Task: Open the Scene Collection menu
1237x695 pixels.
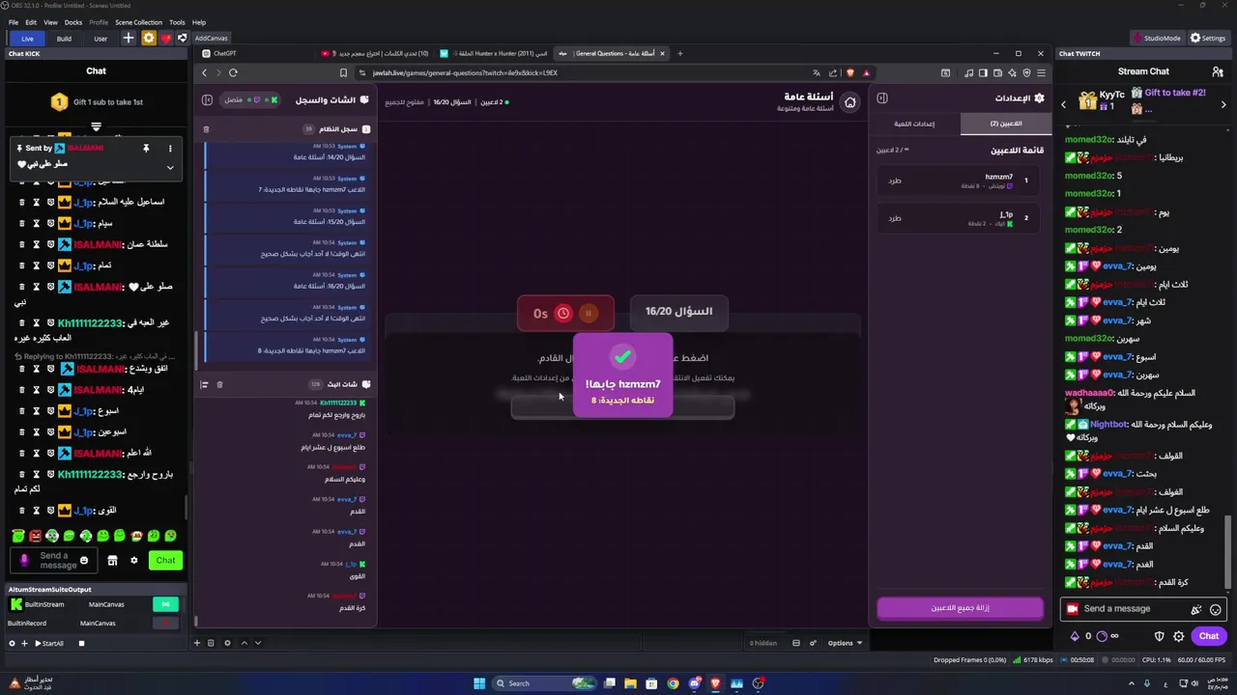Action: click(138, 22)
